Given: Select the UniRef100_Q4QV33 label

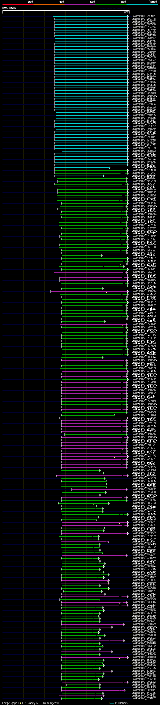Looking at the screenshot, I should (143, 187).
